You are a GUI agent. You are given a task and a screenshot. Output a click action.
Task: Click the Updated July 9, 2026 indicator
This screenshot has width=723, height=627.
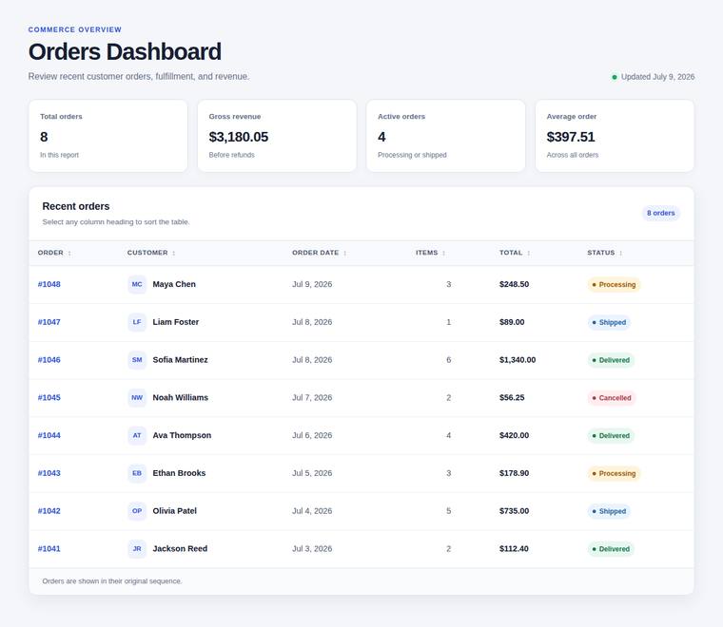point(653,77)
